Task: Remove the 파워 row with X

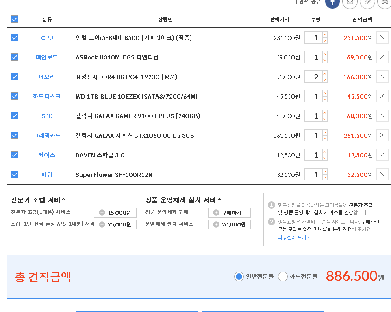Action: (382, 174)
